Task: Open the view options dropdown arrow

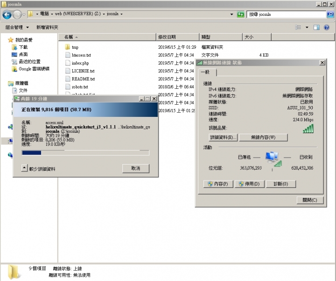Action: (x=307, y=27)
